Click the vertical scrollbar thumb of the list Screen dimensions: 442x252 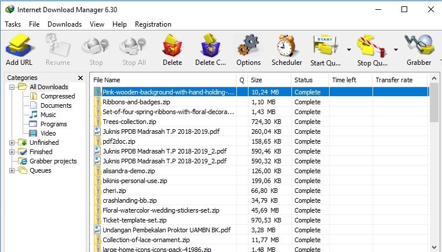tap(434, 103)
